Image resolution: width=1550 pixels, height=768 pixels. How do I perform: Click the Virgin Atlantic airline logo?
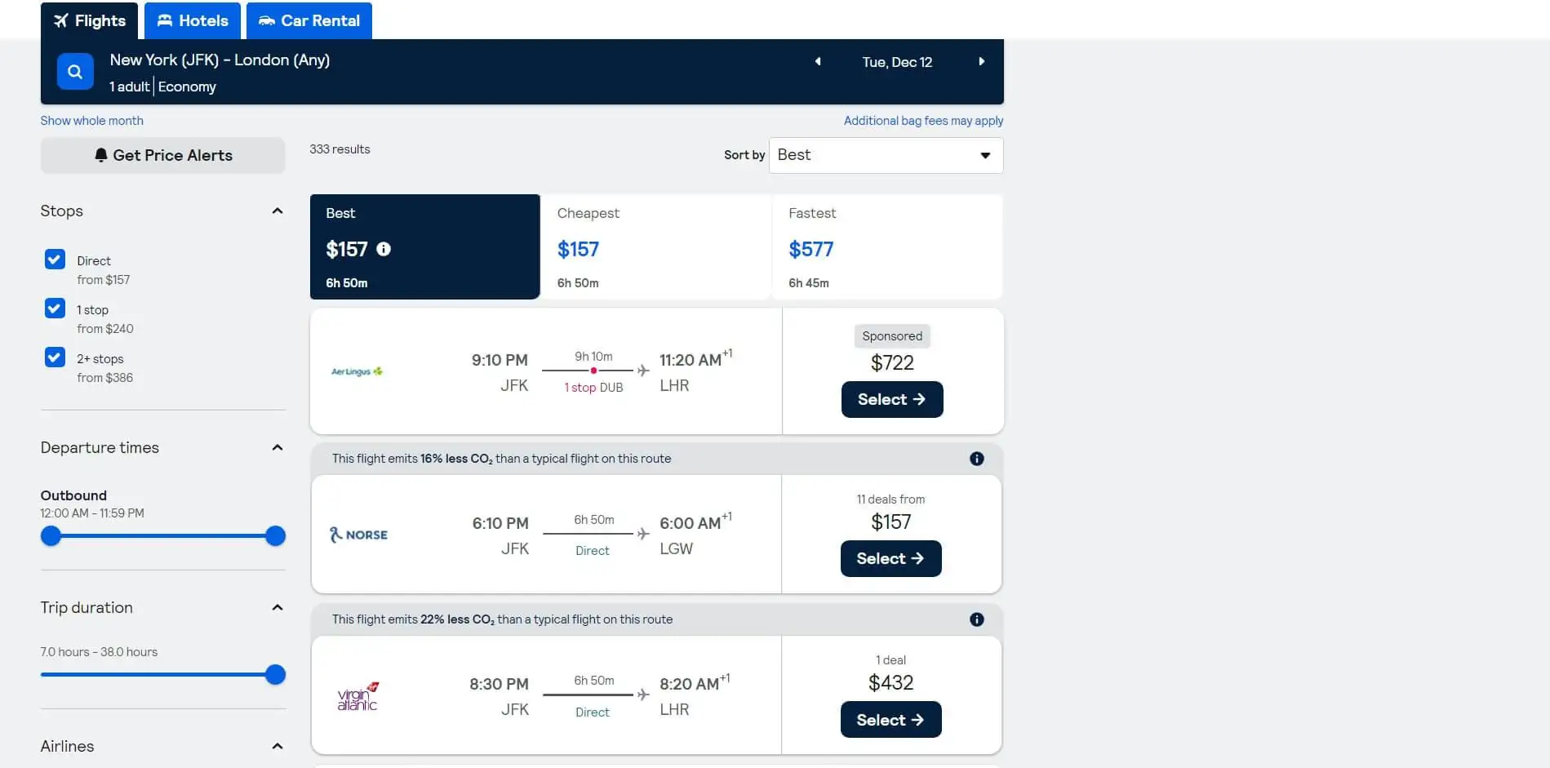point(358,696)
